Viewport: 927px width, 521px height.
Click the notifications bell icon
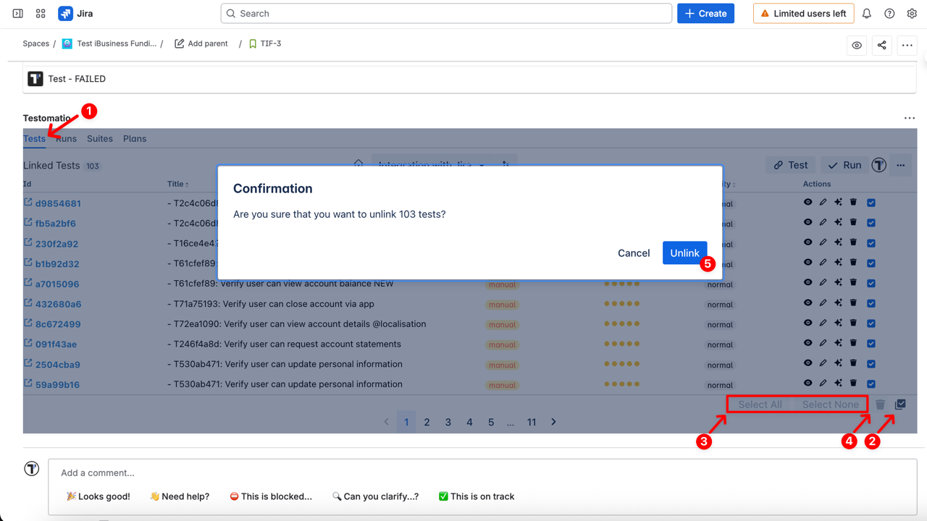(x=868, y=13)
